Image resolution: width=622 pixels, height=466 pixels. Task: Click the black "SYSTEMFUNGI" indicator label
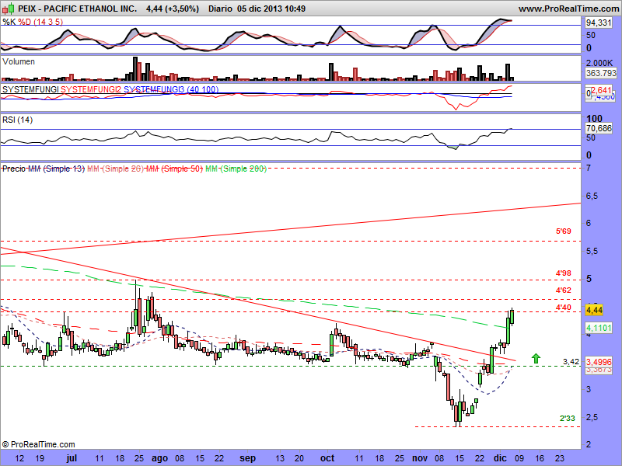pos(30,89)
